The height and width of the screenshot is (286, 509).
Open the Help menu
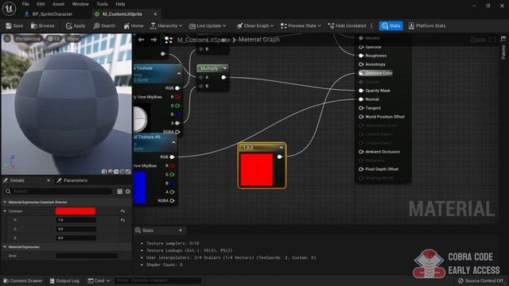click(x=120, y=4)
